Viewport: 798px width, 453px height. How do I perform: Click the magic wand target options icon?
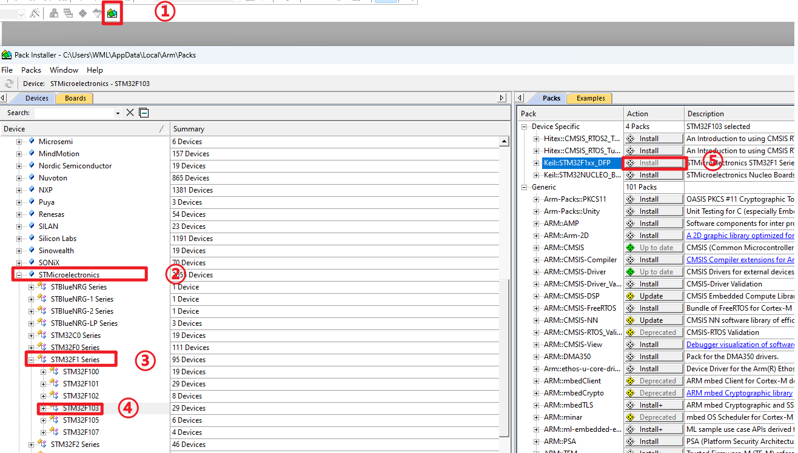pos(35,13)
